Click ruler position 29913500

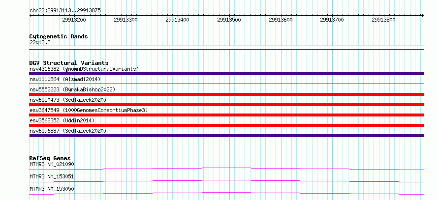pyautogui.click(x=229, y=20)
